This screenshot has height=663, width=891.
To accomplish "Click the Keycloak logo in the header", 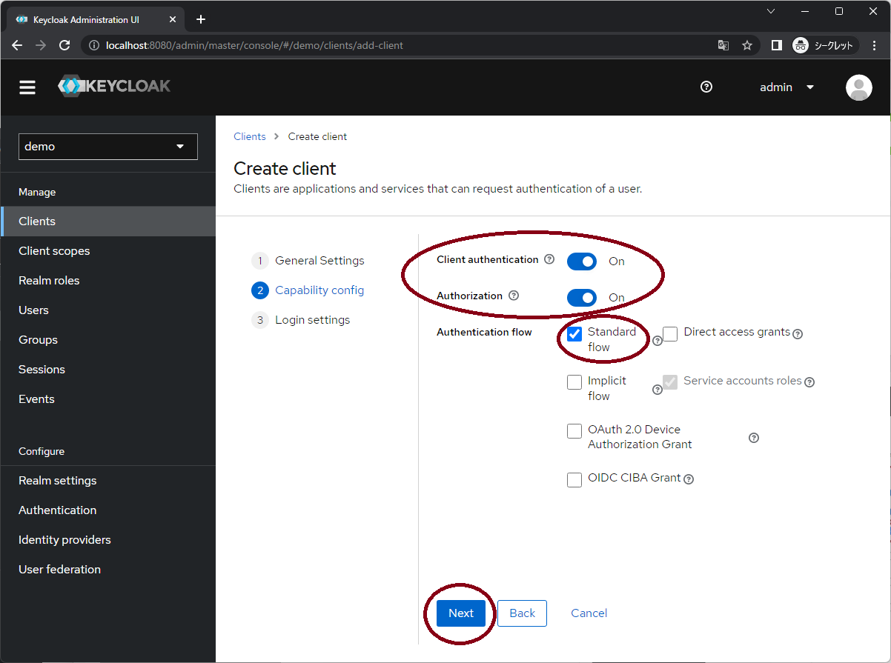I will pos(113,86).
